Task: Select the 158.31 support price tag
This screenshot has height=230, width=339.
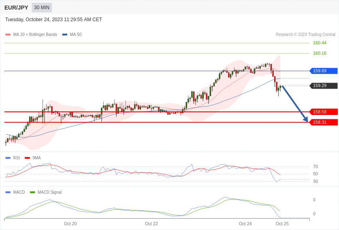Action: (x=323, y=122)
